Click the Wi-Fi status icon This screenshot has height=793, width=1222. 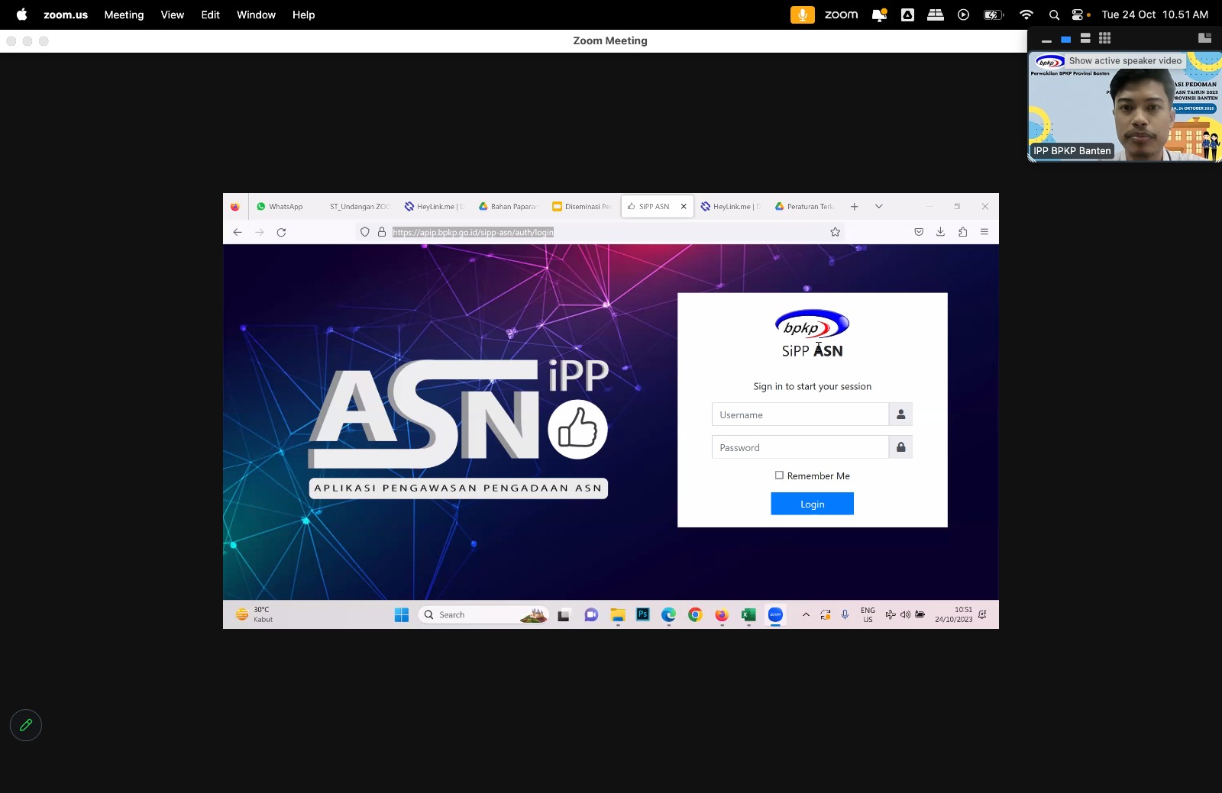point(1026,15)
